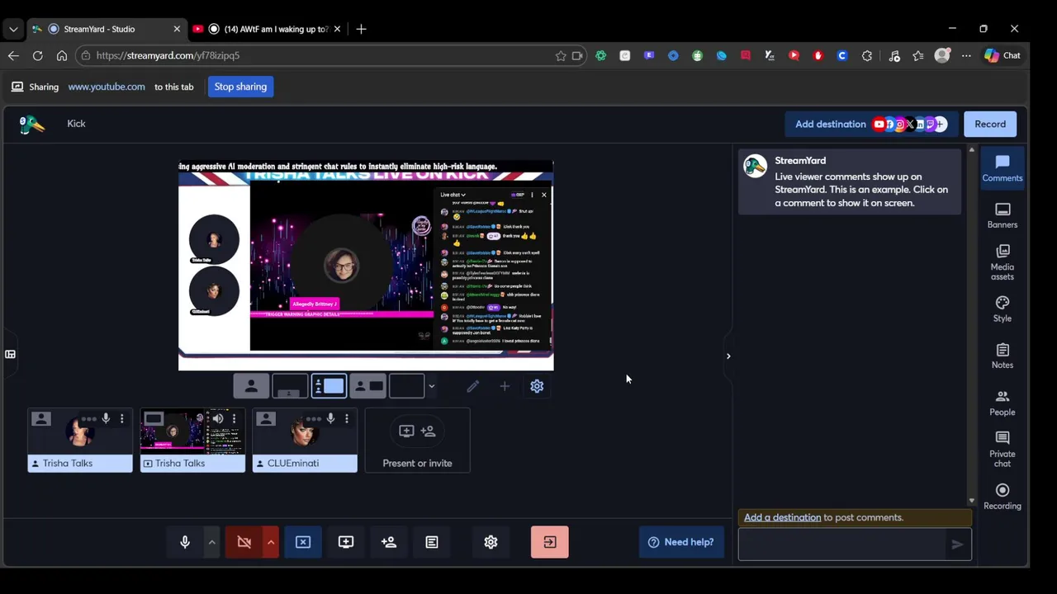
Task: Open the Notes panel
Action: [x=1002, y=356]
